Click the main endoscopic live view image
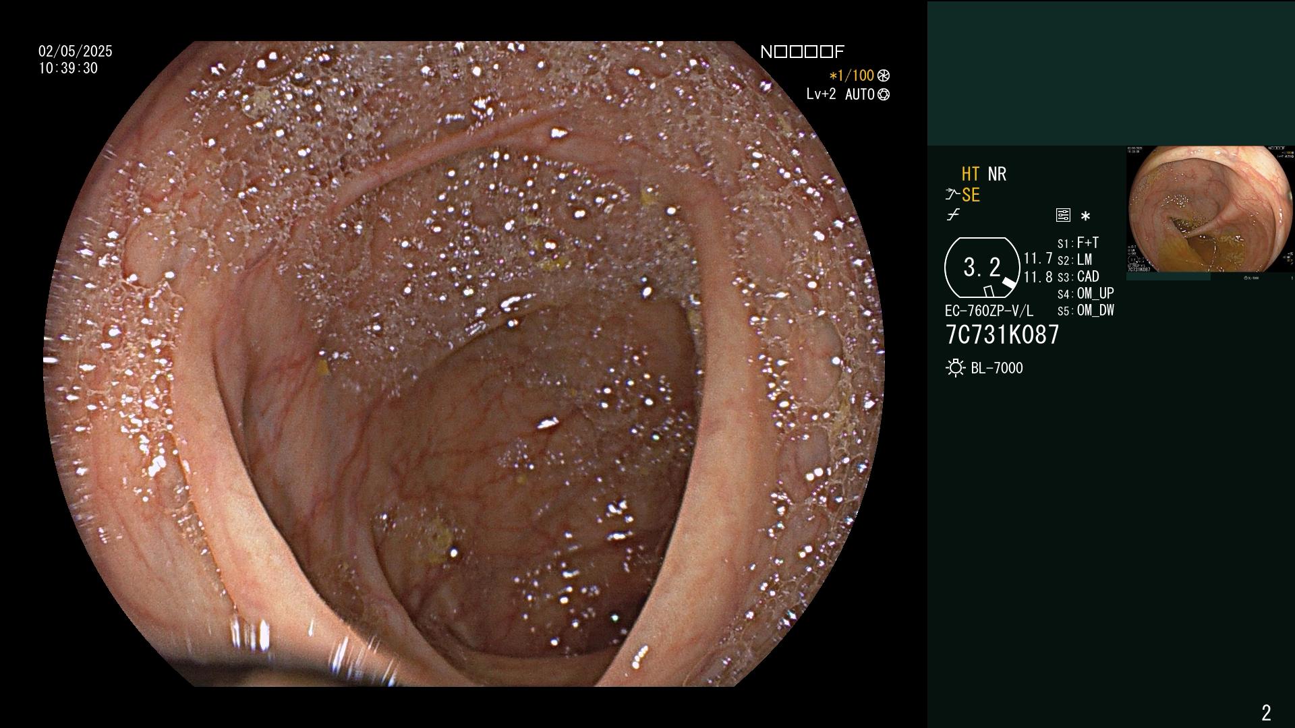This screenshot has height=728, width=1295. point(464,364)
